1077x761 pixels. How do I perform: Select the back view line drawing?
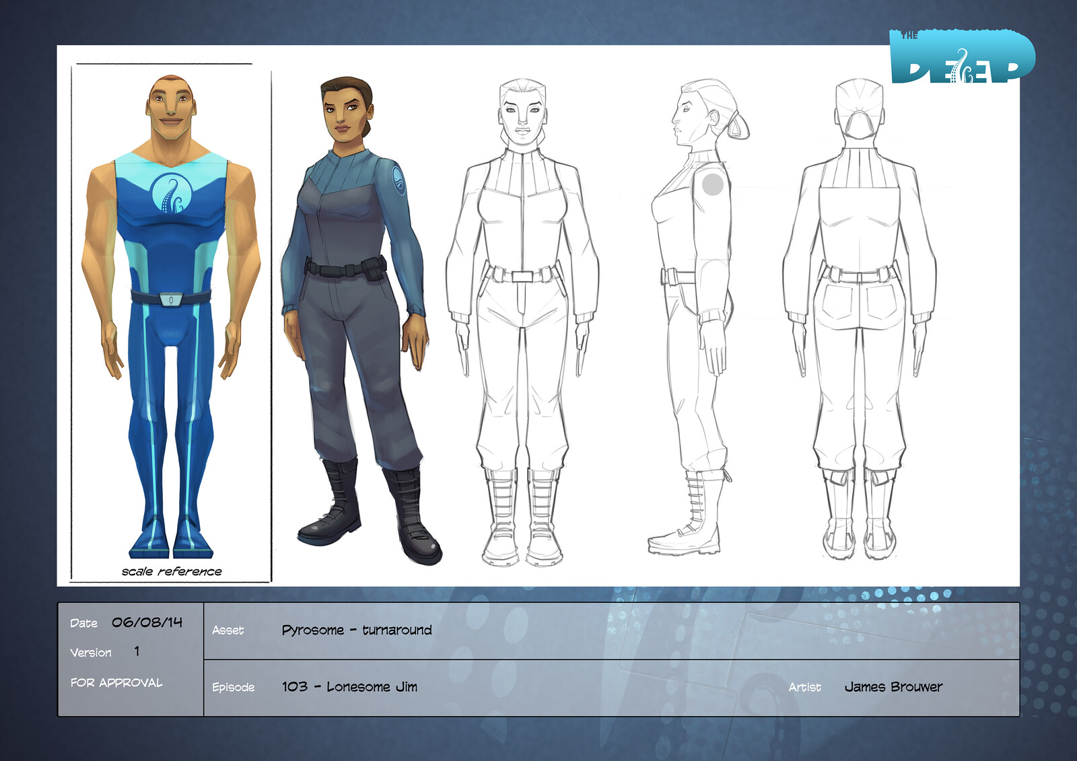click(860, 320)
